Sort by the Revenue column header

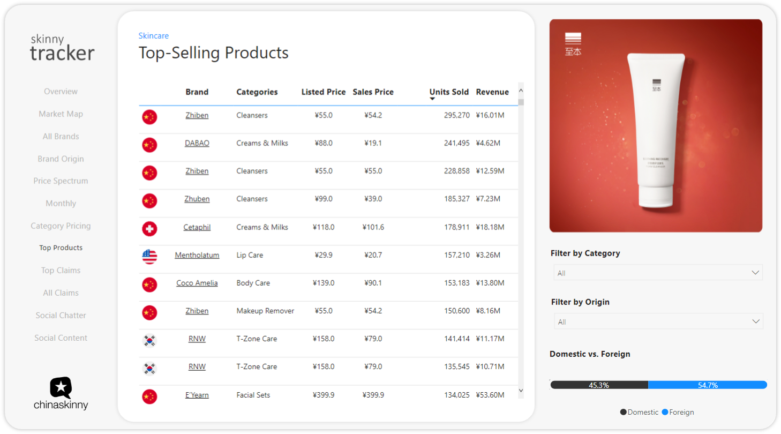[x=492, y=92]
